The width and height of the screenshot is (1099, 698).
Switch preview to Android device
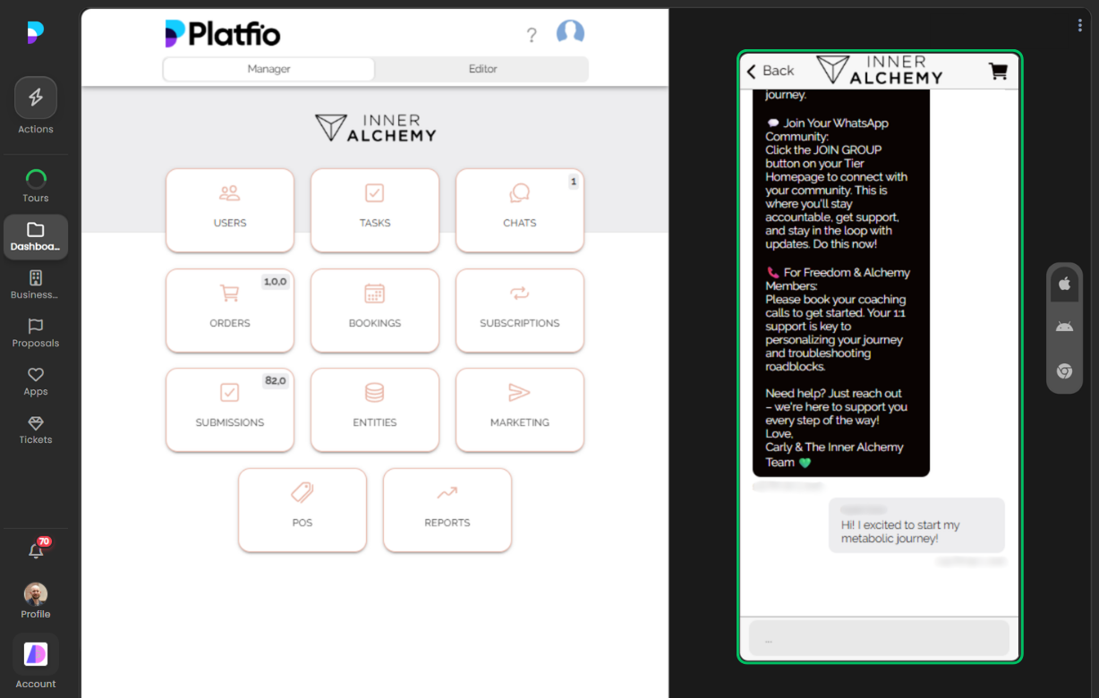1064,326
